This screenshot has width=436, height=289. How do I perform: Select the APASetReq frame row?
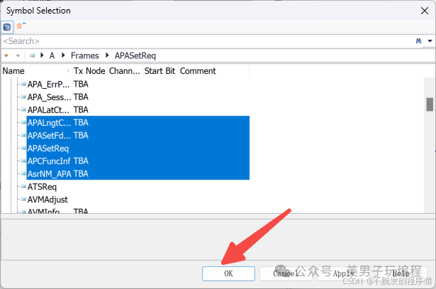pyautogui.click(x=138, y=148)
